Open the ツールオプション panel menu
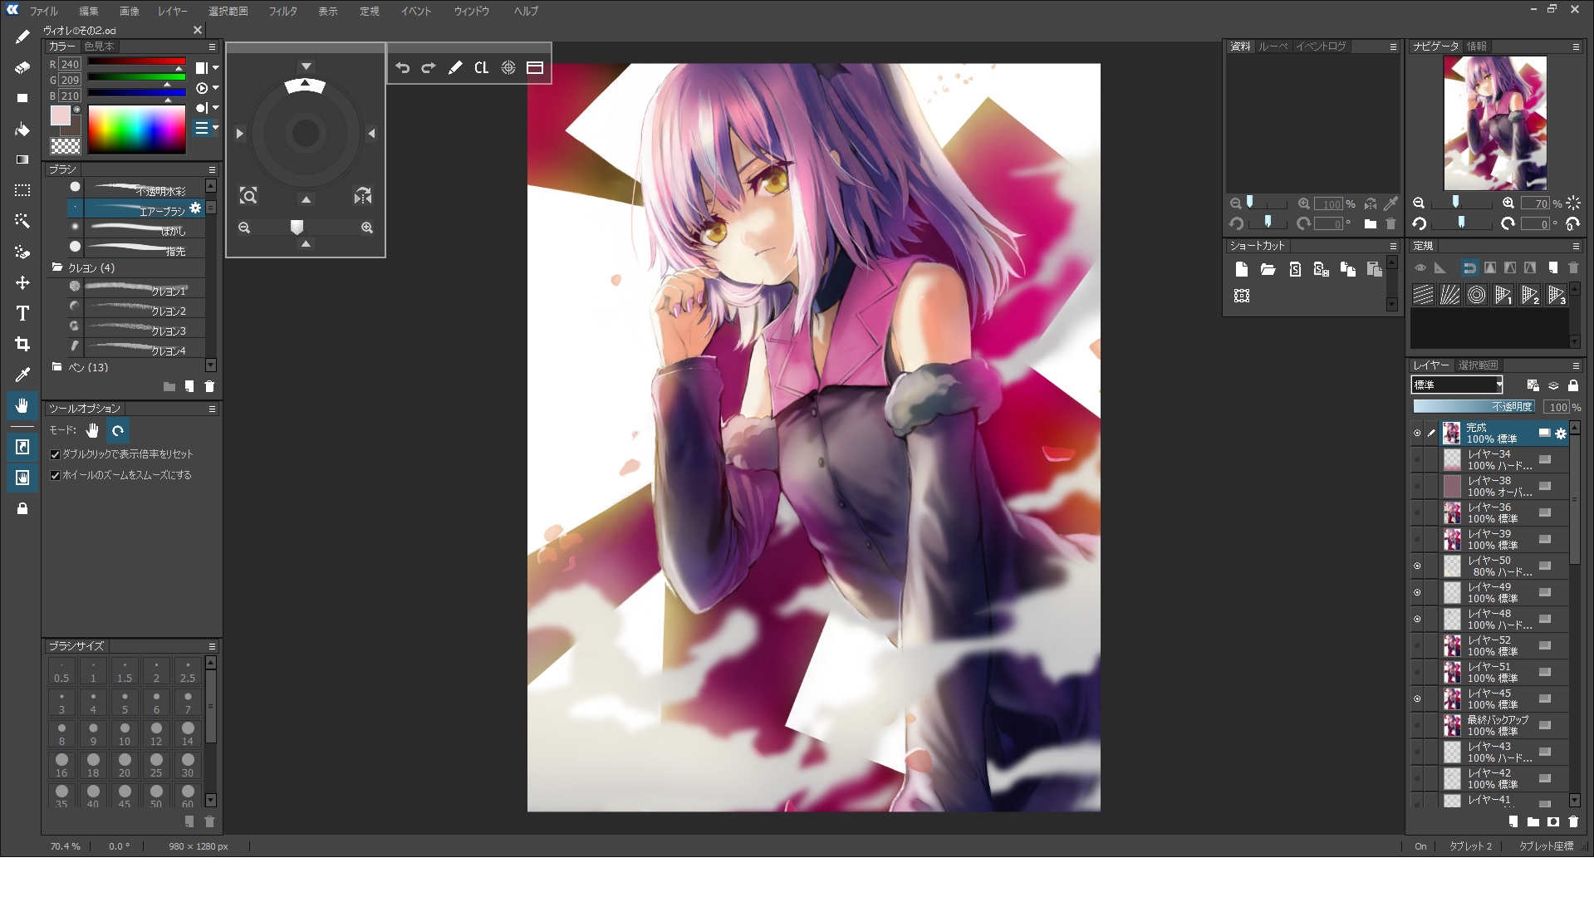This screenshot has height=897, width=1594. [212, 409]
